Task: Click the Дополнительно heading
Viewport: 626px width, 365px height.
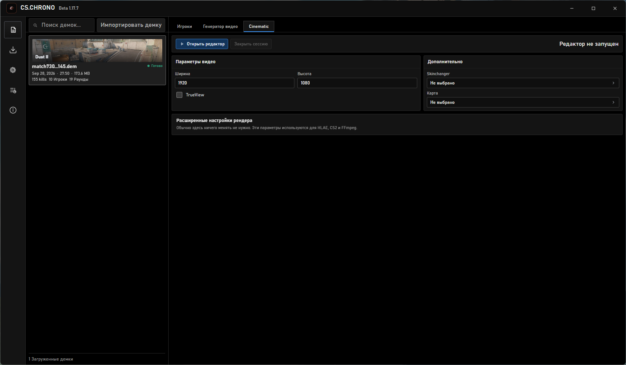Action: pos(445,62)
